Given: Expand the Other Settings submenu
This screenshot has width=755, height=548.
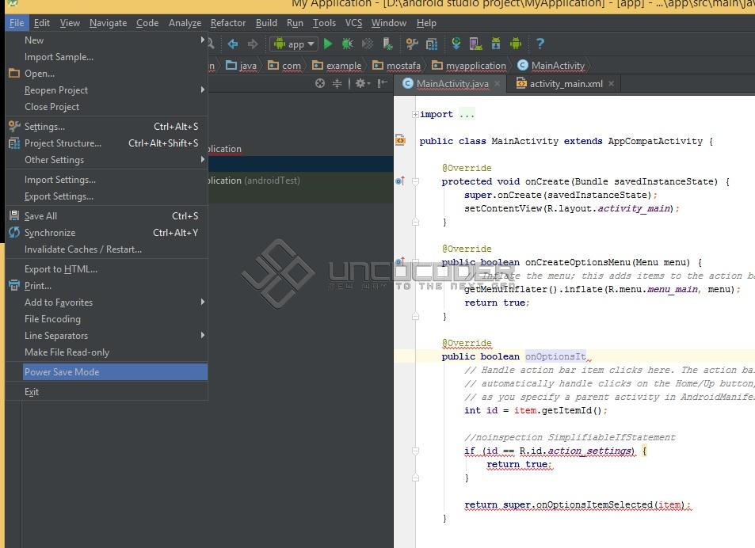Looking at the screenshot, I should coord(106,160).
